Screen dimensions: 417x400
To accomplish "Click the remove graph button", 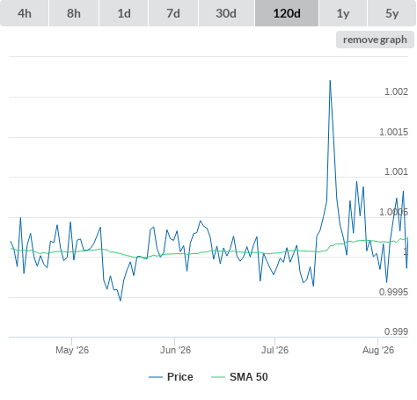I will (375, 40).
